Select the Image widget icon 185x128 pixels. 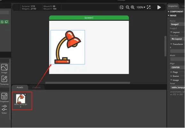click(x=4, y=67)
